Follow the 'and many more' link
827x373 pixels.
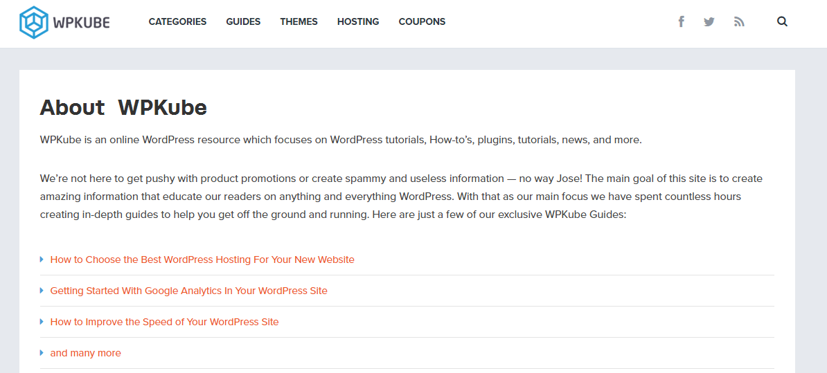click(85, 354)
